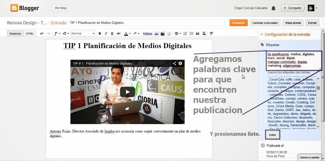Click the published date 02/08/13 08:00
The width and height of the screenshot is (325, 161).
click(x=277, y=152)
